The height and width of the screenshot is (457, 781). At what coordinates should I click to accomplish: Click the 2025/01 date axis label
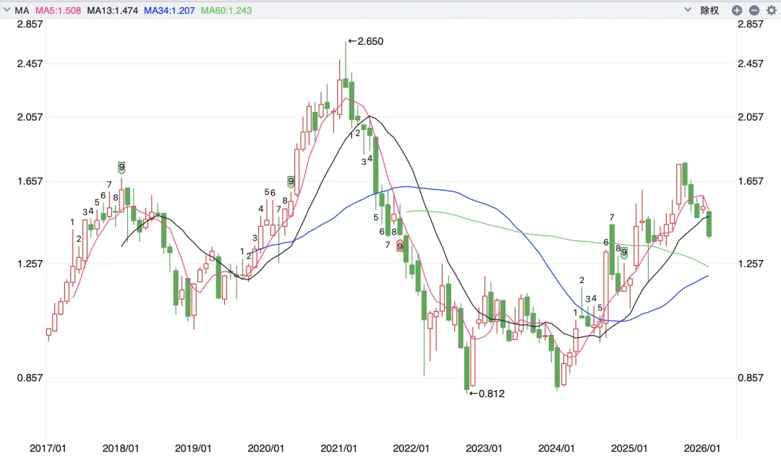629,448
